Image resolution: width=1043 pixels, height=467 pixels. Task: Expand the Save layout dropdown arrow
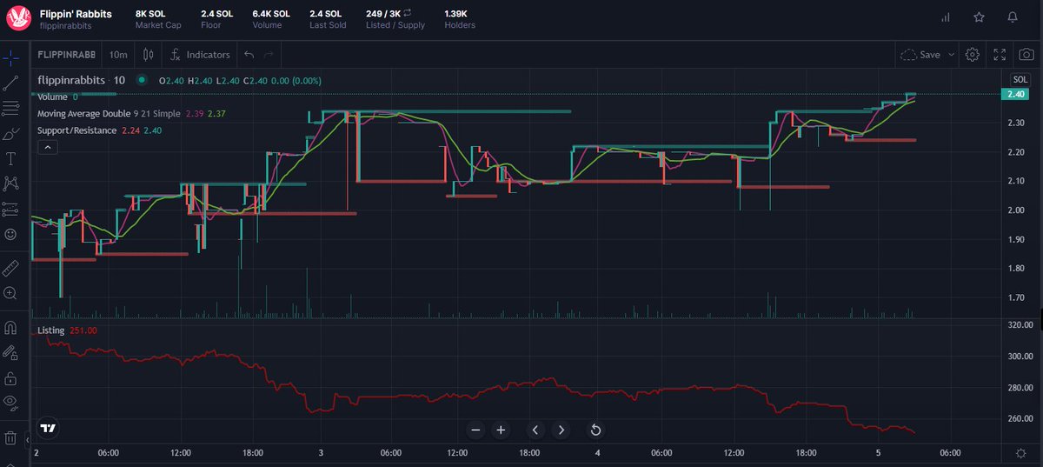tap(951, 54)
